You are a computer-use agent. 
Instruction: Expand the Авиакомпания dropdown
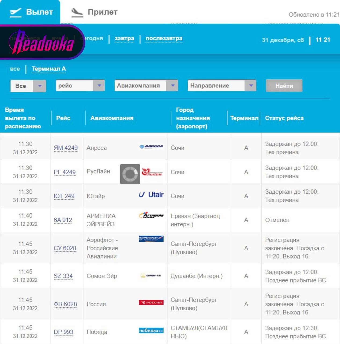click(x=146, y=86)
